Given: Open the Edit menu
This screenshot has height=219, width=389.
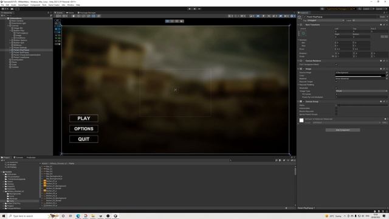Looking at the screenshot, I should tap(7, 5).
